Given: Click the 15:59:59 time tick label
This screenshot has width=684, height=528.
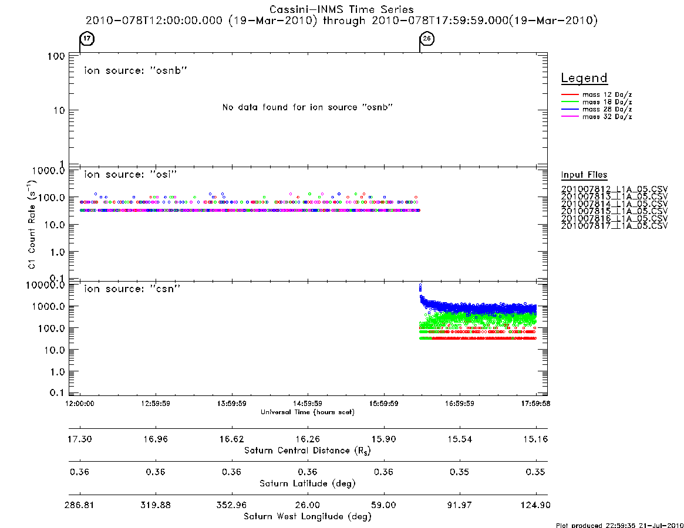Looking at the screenshot, I should 384,404.
